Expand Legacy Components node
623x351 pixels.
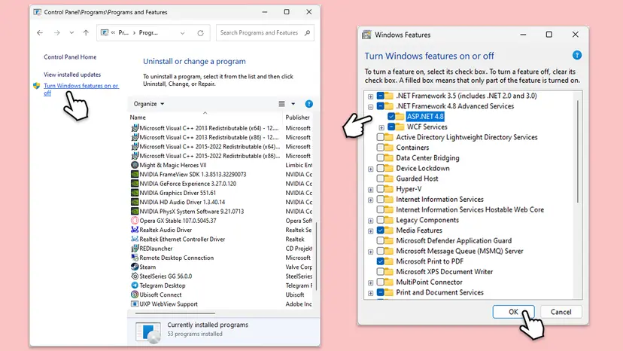point(370,221)
